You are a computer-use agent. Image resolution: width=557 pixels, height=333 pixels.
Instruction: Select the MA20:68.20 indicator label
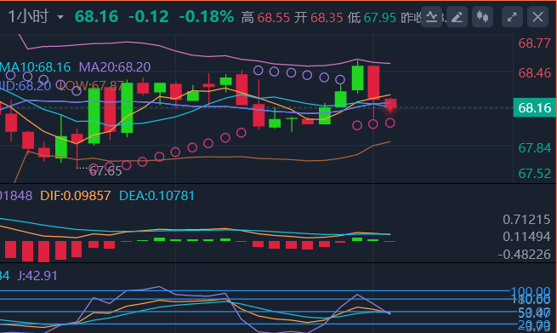(115, 67)
